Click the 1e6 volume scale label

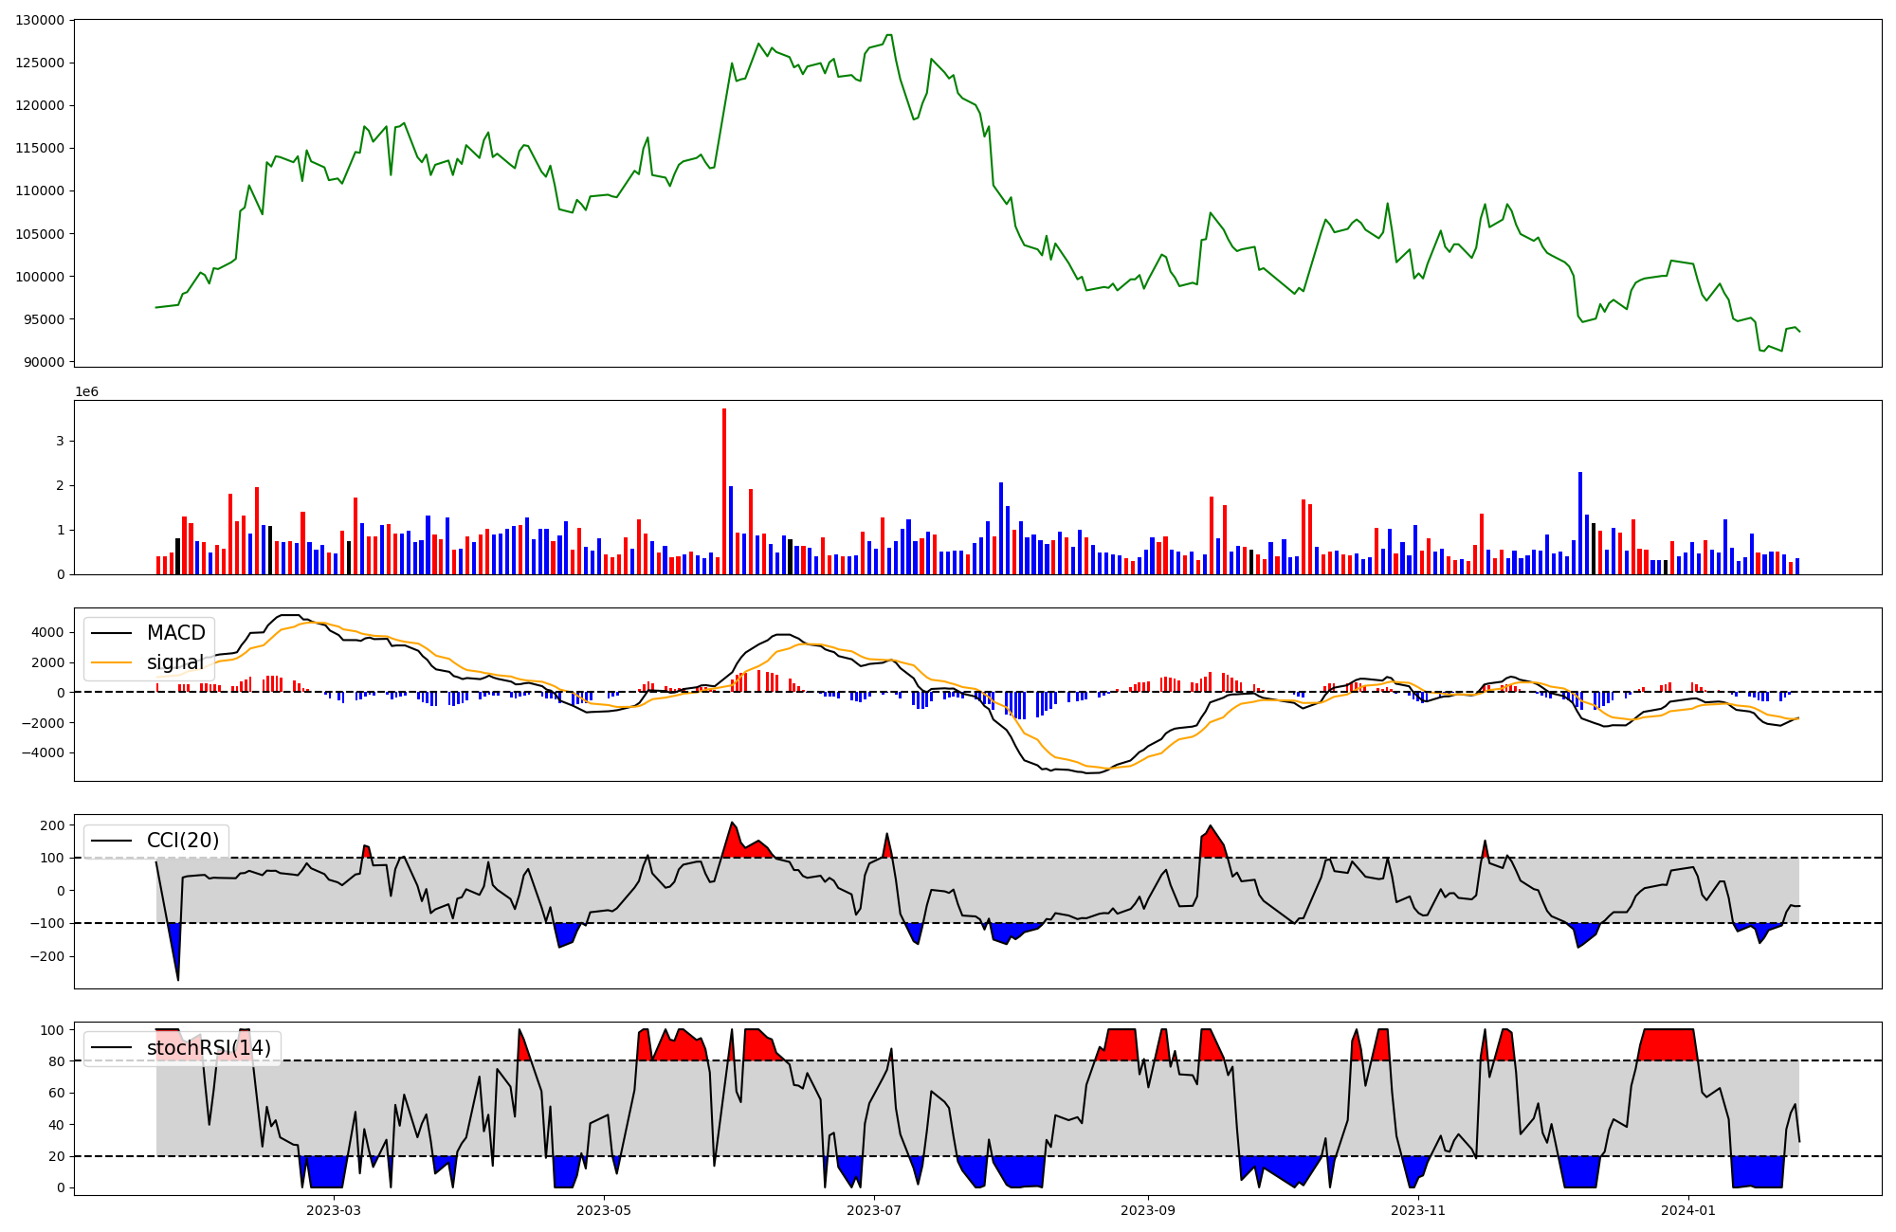(x=86, y=391)
